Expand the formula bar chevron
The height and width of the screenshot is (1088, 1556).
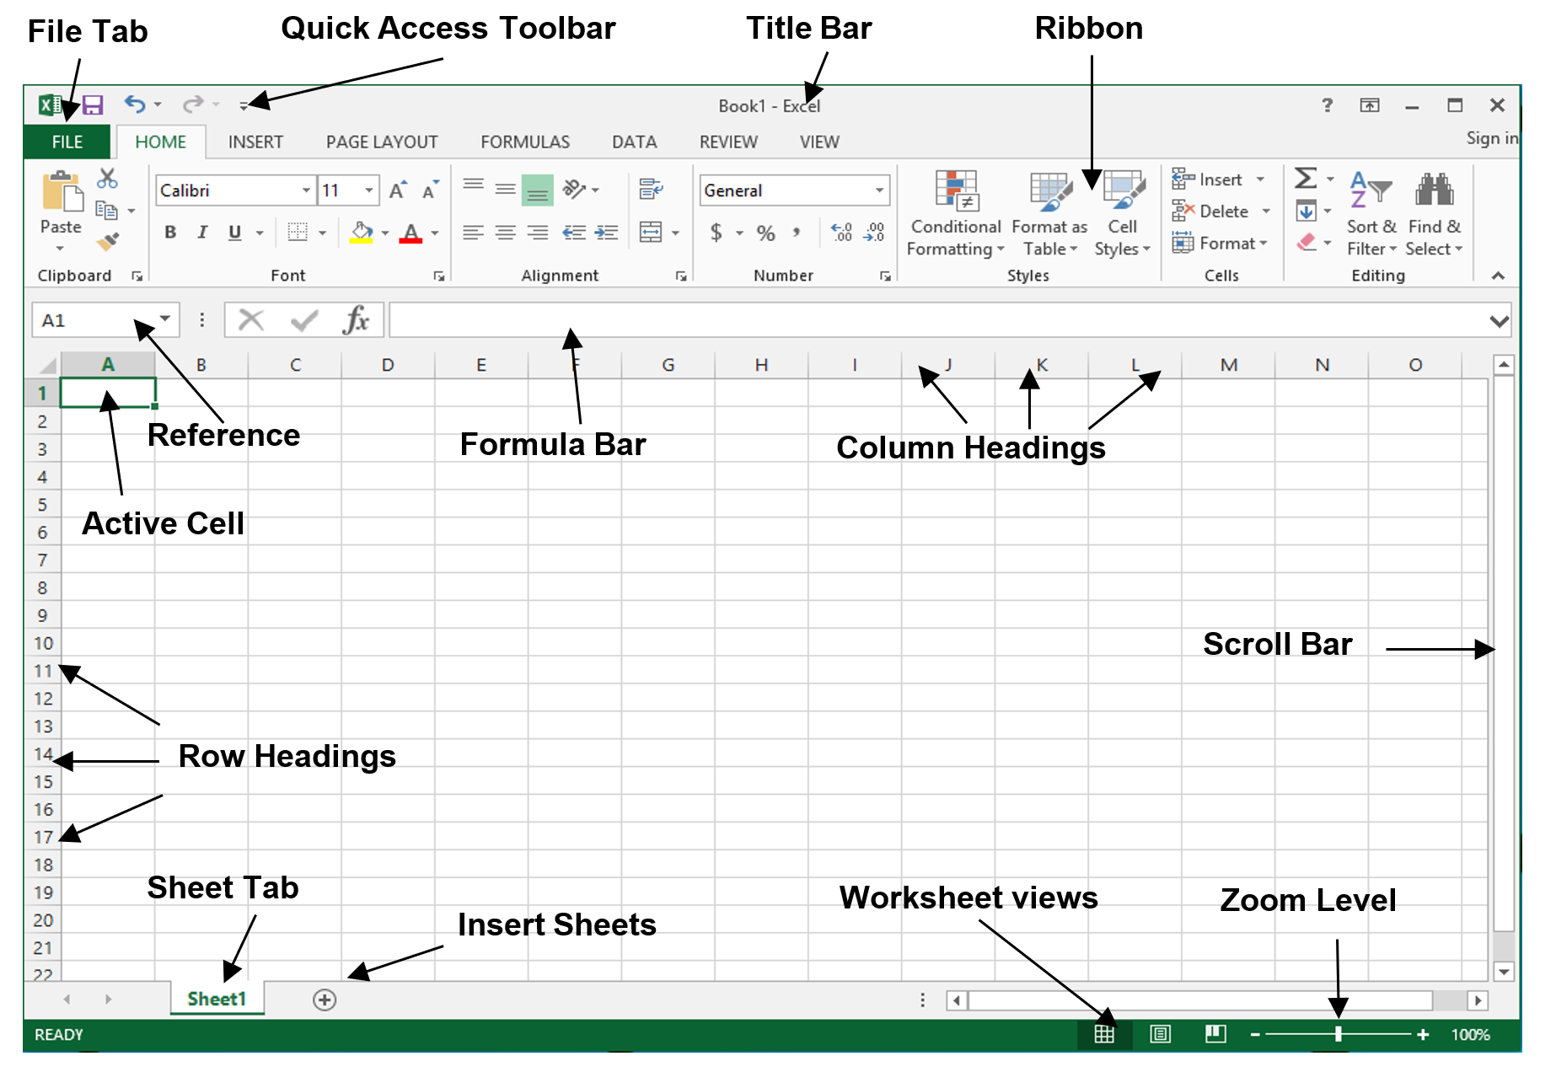tap(1499, 321)
